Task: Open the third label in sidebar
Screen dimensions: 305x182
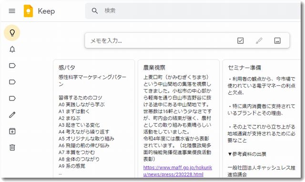Action: tap(12, 99)
